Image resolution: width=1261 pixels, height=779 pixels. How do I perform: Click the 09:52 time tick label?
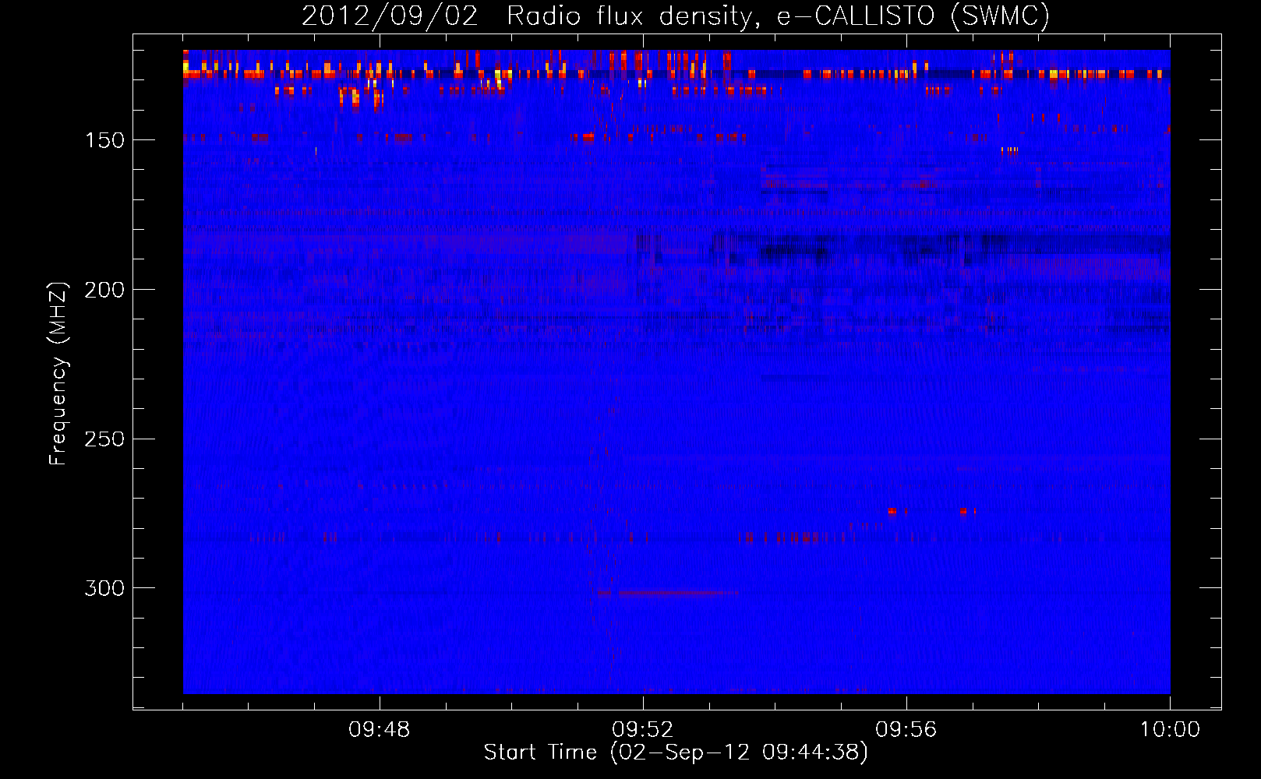(x=643, y=730)
